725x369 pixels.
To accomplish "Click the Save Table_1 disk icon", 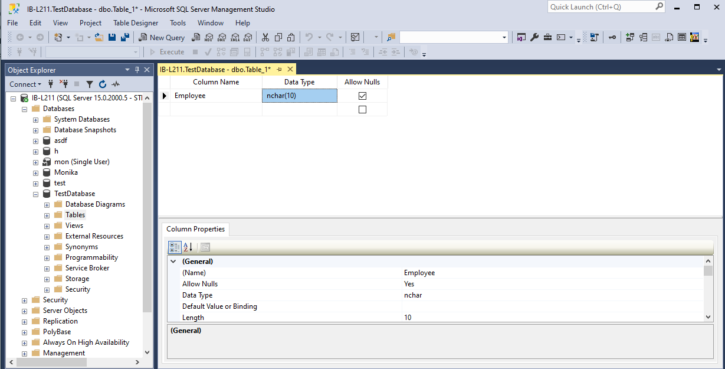I will [x=112, y=37].
